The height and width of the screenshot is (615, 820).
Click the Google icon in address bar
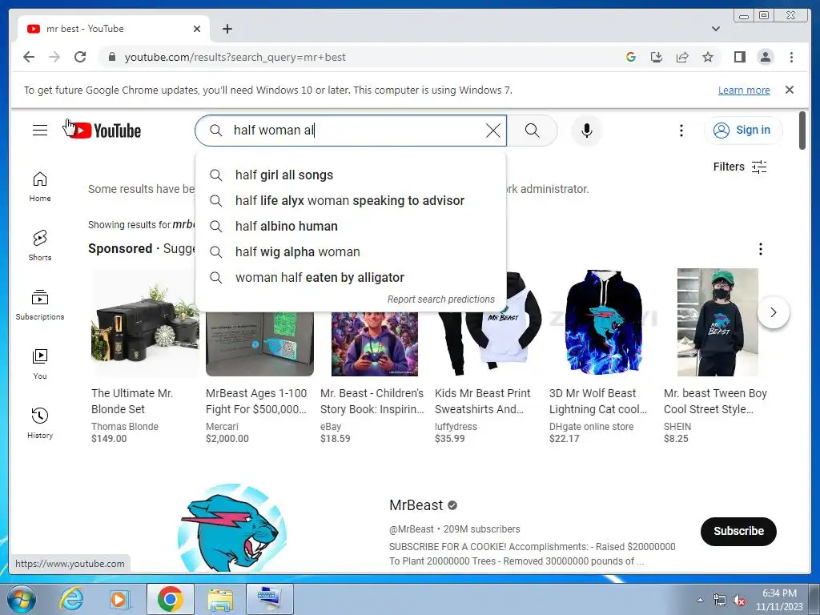(x=631, y=57)
